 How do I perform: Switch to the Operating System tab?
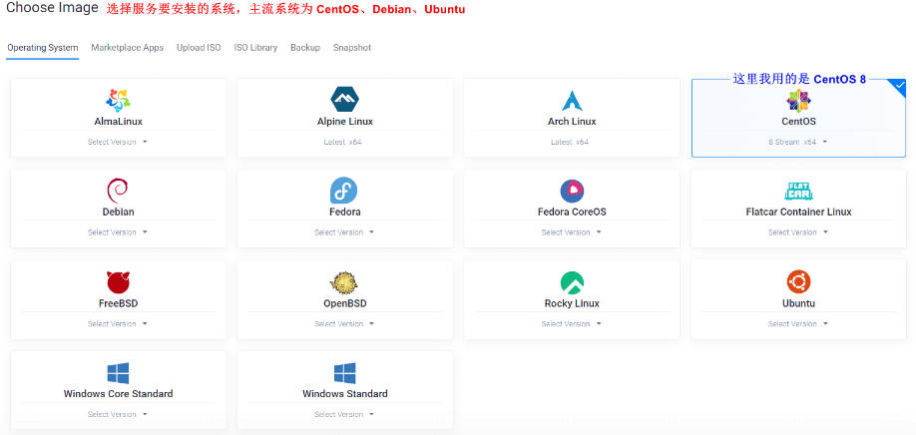point(43,48)
